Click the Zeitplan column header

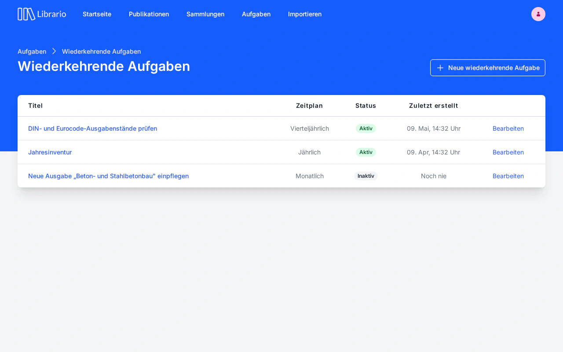[x=309, y=106]
